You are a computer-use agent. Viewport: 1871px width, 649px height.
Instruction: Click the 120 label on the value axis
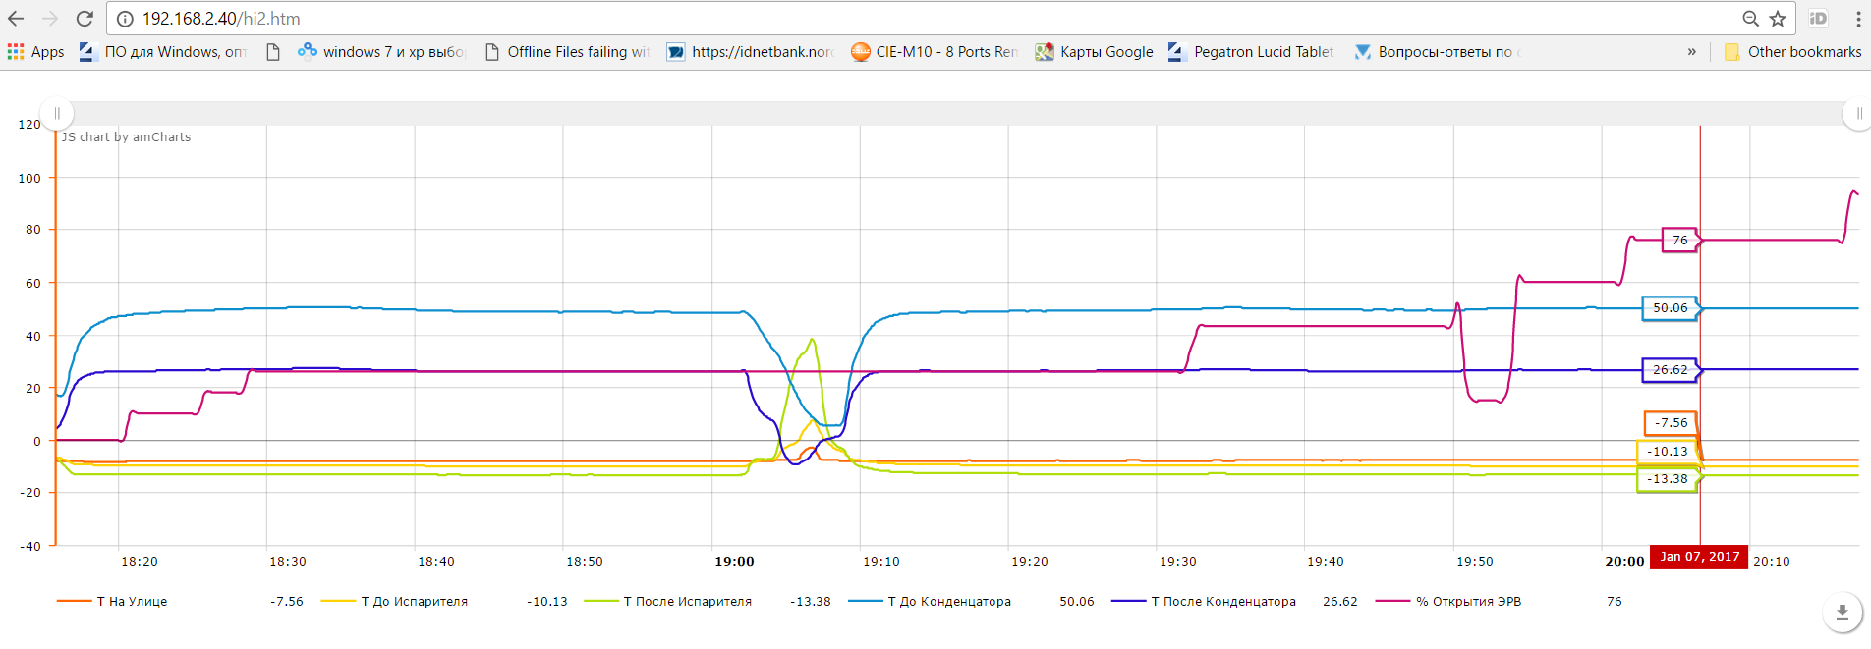(x=29, y=125)
